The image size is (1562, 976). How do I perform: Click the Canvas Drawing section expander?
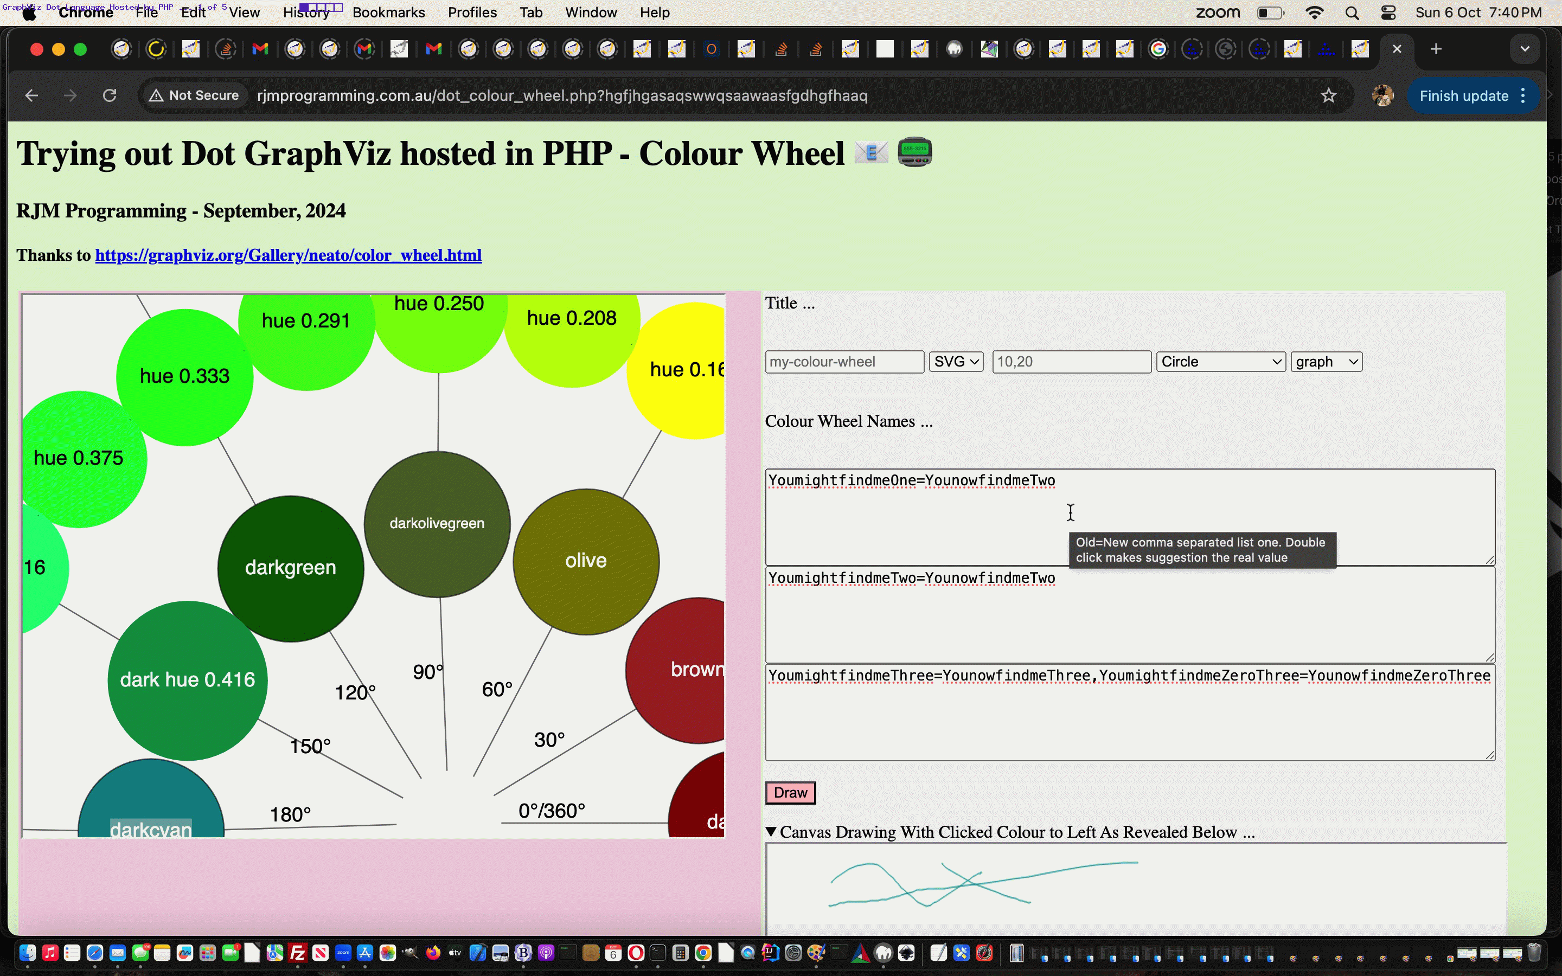[x=771, y=832]
